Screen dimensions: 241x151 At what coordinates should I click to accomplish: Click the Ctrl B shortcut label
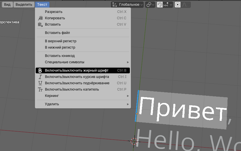(122, 70)
